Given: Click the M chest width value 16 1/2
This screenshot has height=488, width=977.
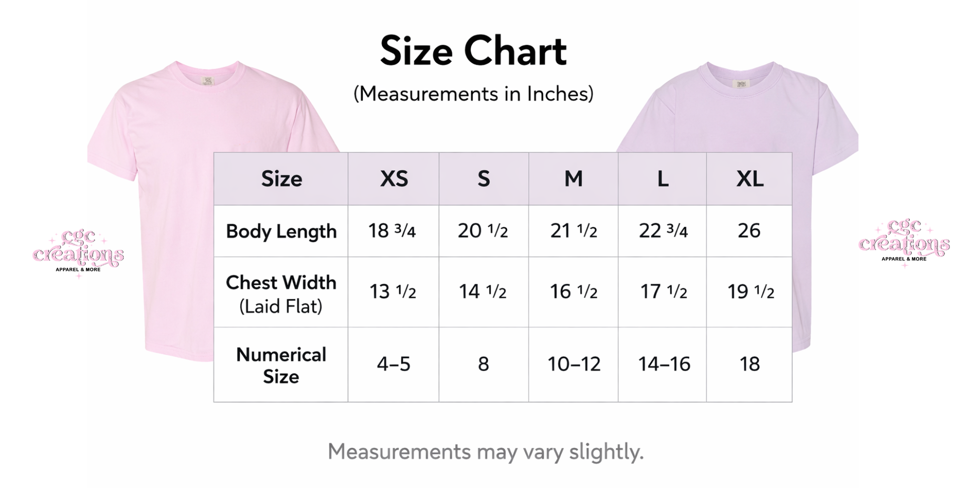Looking at the screenshot, I should [x=573, y=291].
